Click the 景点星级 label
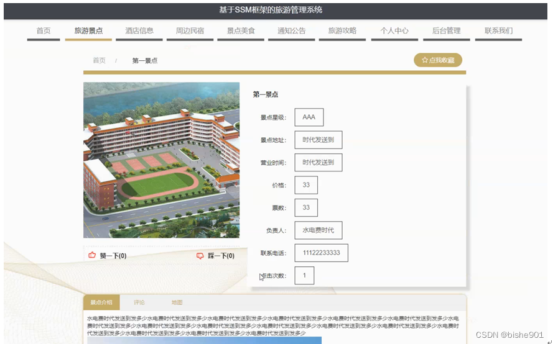The width and height of the screenshot is (553, 344). coord(273,117)
